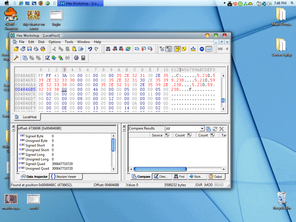
Task: Click the Find binoculars icon
Action: [x=108, y=49]
